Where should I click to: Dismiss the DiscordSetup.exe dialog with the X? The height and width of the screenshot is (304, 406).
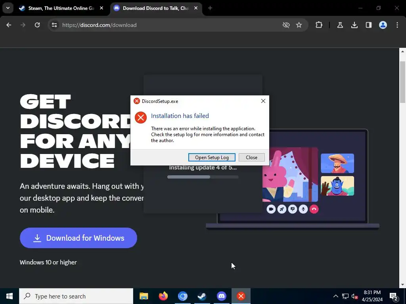tap(263, 101)
